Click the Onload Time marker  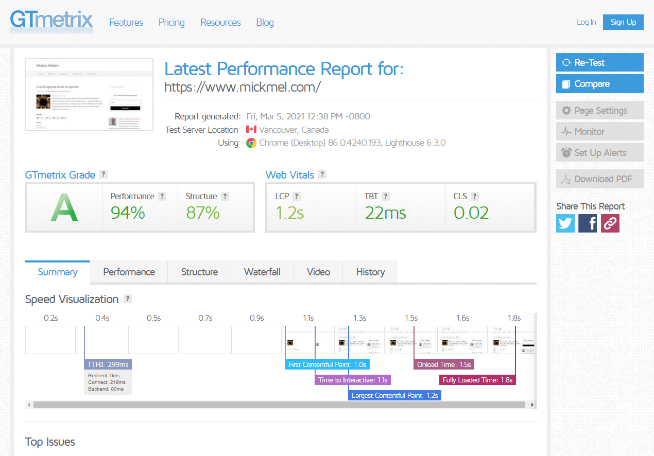(443, 364)
